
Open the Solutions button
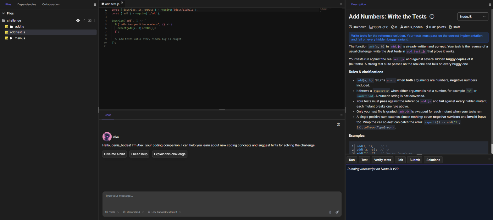[433, 160]
